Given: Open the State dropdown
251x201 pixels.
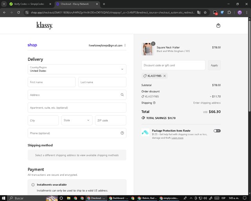Looking at the screenshot, I should (x=77, y=120).
